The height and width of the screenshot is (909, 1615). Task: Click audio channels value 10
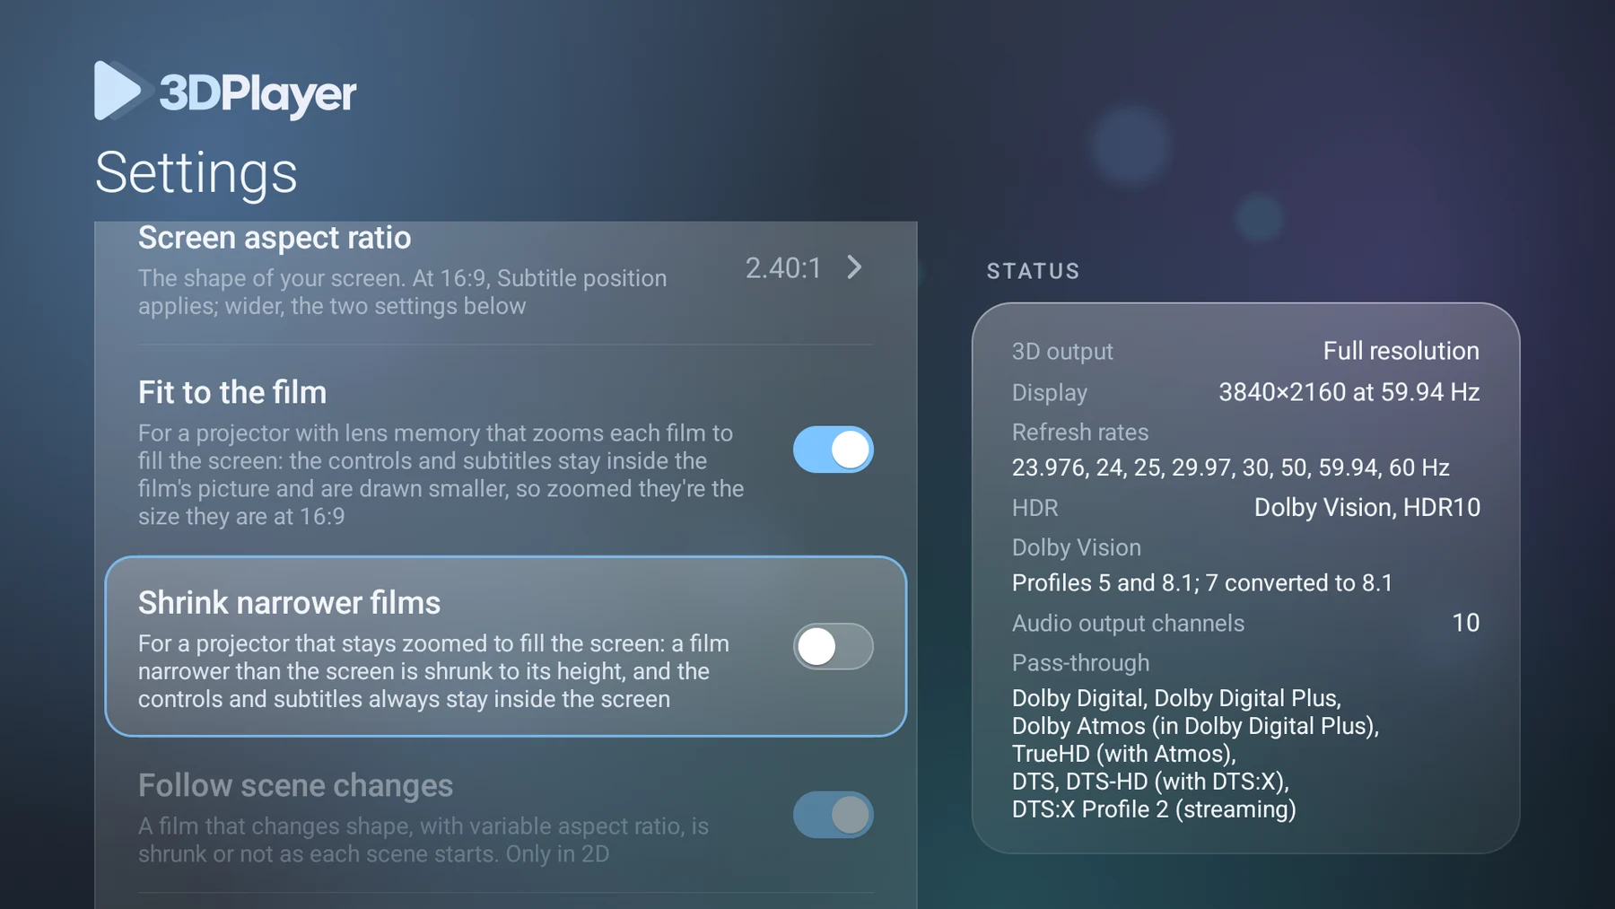coord(1465,623)
